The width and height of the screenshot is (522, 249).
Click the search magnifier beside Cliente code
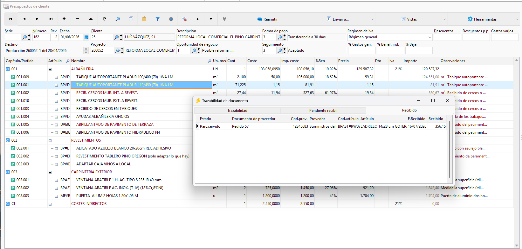tap(116, 37)
